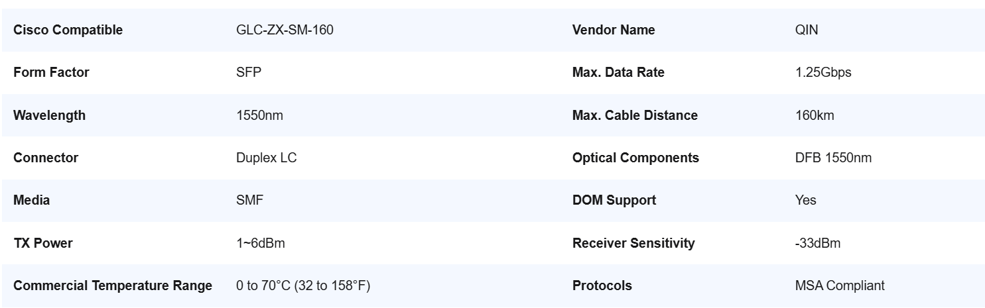Select the SFP form factor value

pyautogui.click(x=249, y=73)
